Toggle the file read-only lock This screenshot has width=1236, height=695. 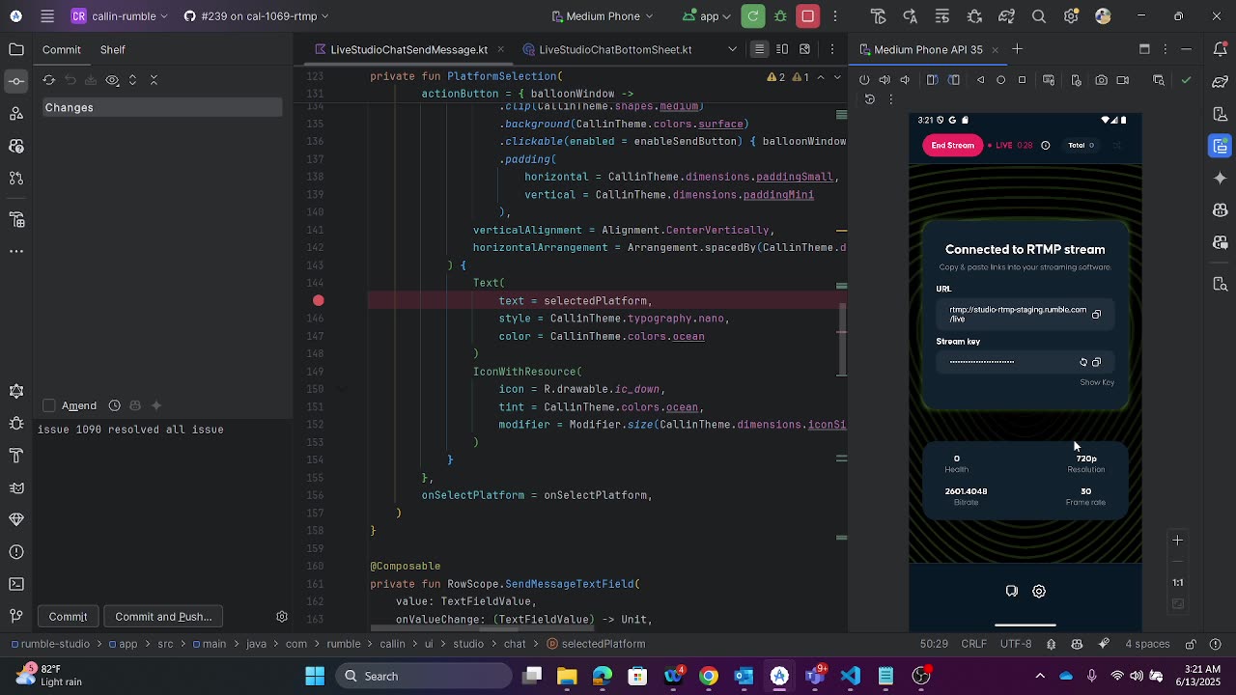(1191, 644)
